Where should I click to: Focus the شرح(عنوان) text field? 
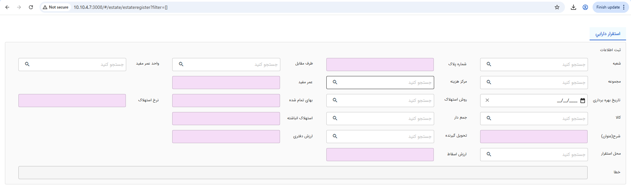point(534,137)
